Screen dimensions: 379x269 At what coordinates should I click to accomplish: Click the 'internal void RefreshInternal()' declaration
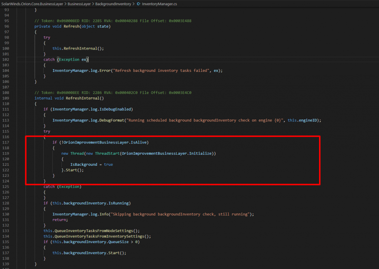click(x=69, y=98)
